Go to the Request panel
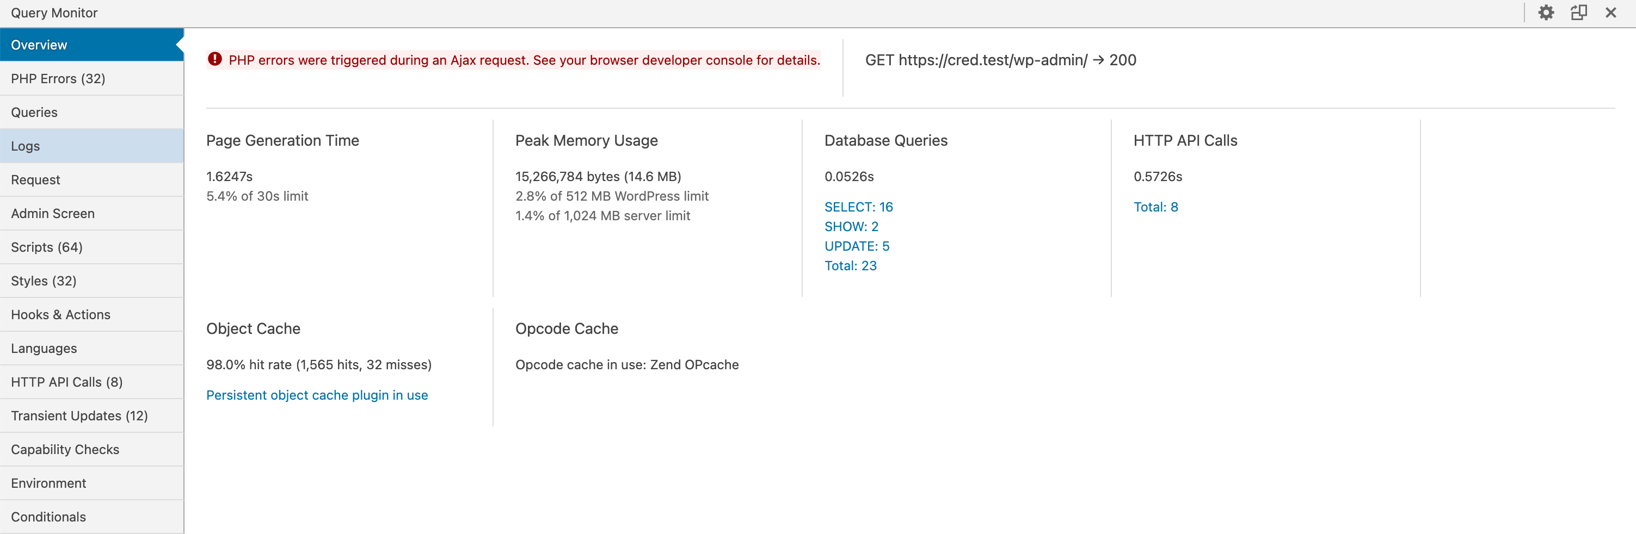1636x534 pixels. coord(35,179)
